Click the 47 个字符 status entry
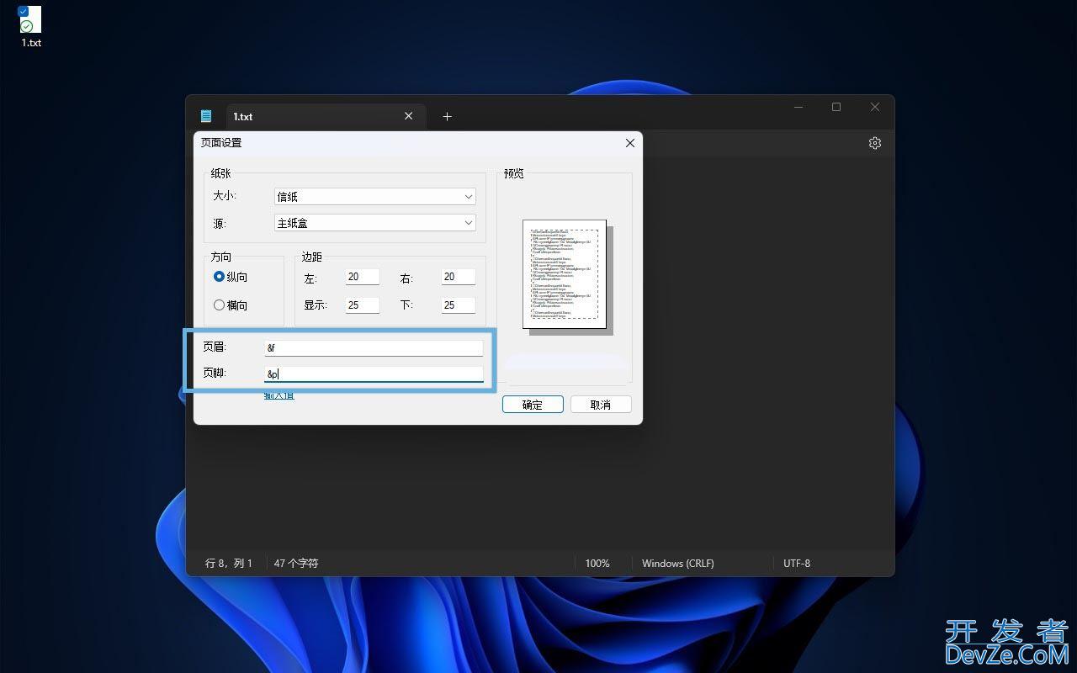Screen dimensions: 1077x673 (296, 564)
